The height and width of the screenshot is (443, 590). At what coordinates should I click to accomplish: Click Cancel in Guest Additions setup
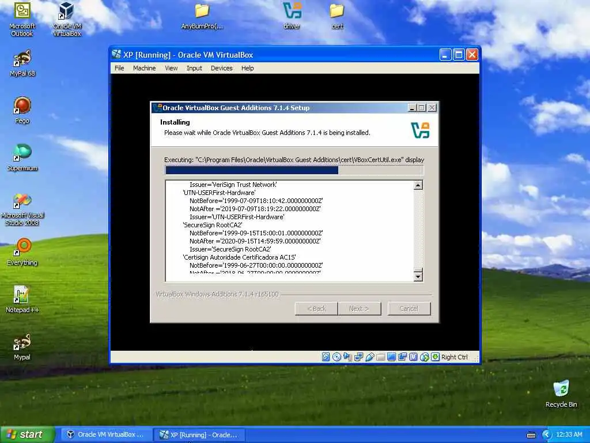tap(409, 309)
